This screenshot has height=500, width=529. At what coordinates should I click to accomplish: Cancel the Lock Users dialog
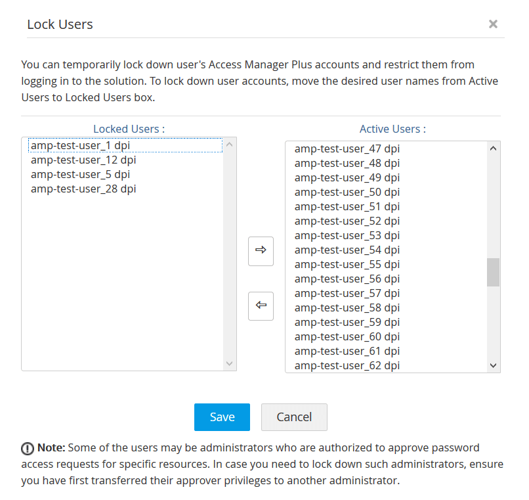pyautogui.click(x=294, y=417)
